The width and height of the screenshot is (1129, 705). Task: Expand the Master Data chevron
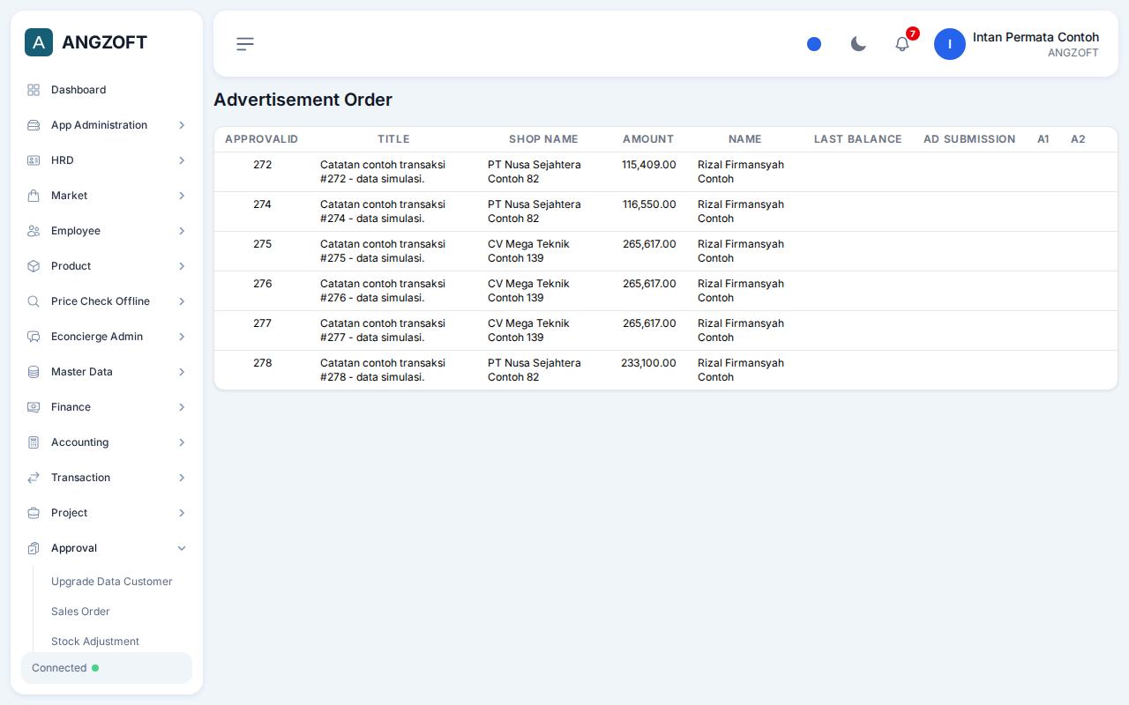pos(182,372)
